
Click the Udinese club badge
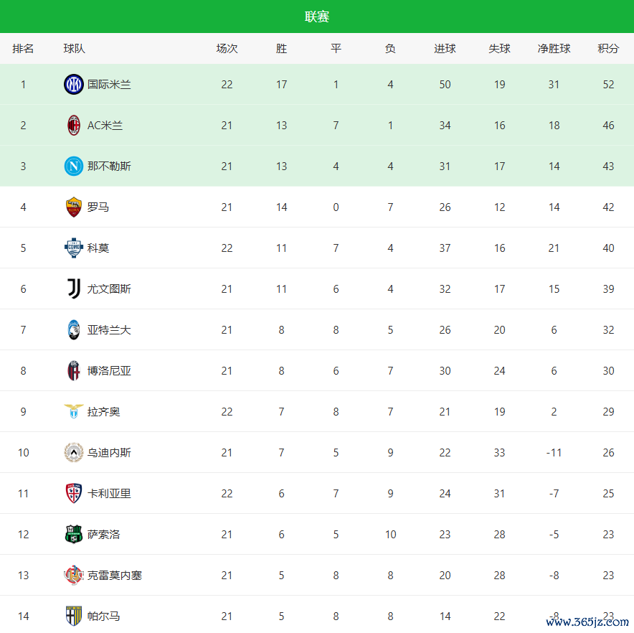coord(73,453)
